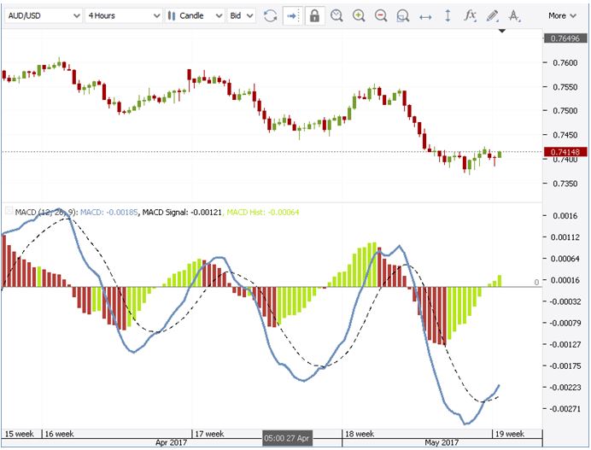Click the zoom in magnifier icon
The image size is (591, 450).
(359, 16)
